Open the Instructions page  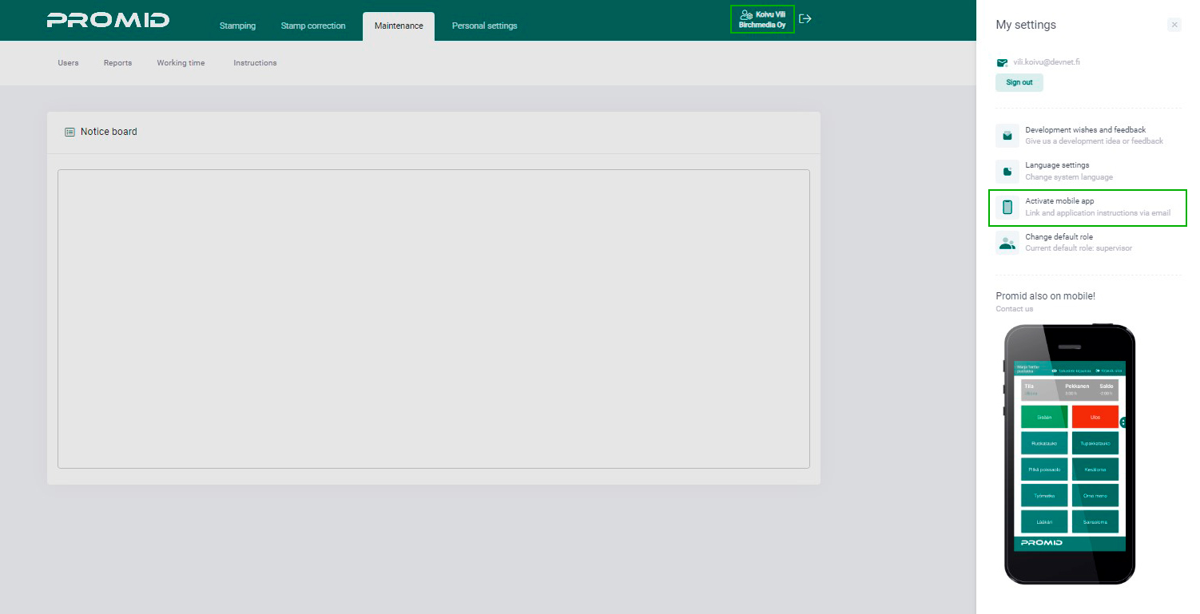(x=255, y=62)
